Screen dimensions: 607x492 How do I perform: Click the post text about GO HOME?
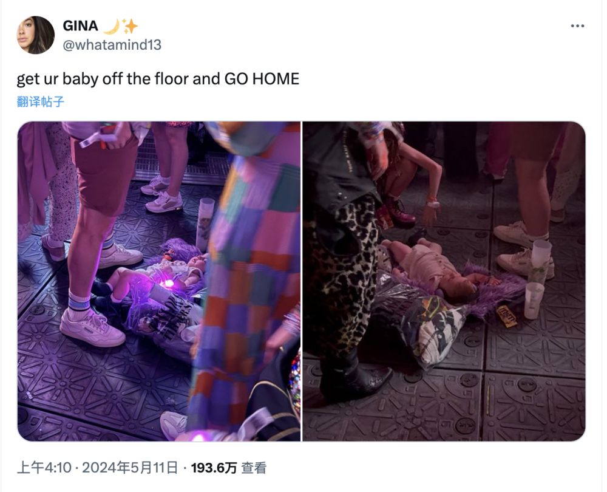[158, 78]
